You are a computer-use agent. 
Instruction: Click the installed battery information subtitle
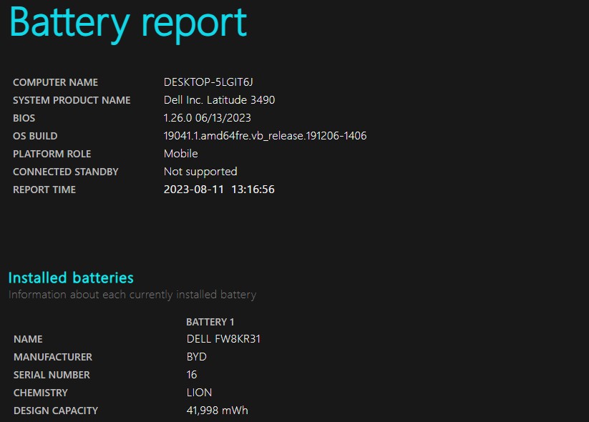(132, 295)
